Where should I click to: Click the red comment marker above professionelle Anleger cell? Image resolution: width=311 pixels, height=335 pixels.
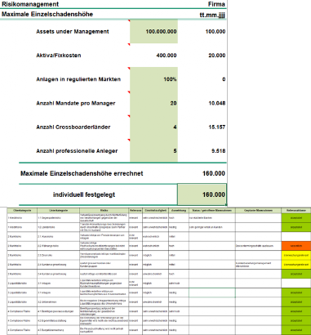point(129,140)
